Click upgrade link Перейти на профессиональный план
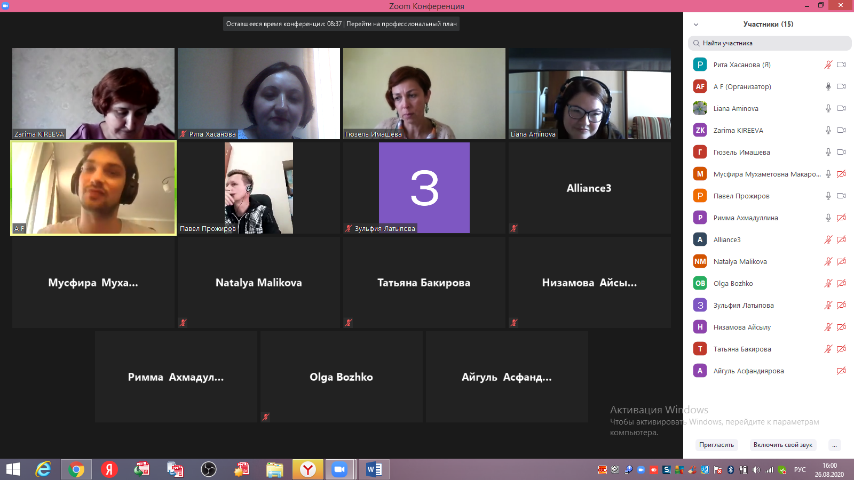Image resolution: width=854 pixels, height=480 pixels. (x=401, y=24)
